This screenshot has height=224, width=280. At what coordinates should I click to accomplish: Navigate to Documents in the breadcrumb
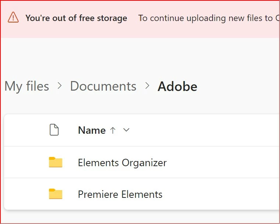point(103,87)
